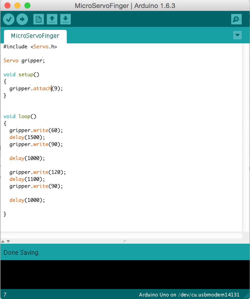The image size is (250, 299).
Task: Click the 'void setup()' line
Action: pyautogui.click(x=21, y=74)
